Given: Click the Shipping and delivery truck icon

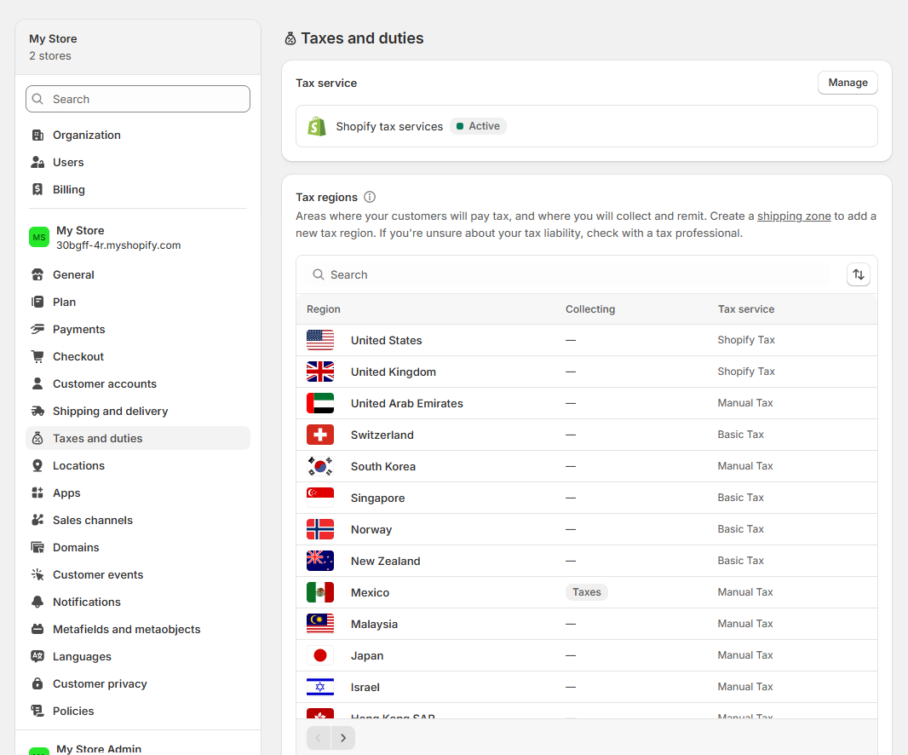Looking at the screenshot, I should coord(37,411).
